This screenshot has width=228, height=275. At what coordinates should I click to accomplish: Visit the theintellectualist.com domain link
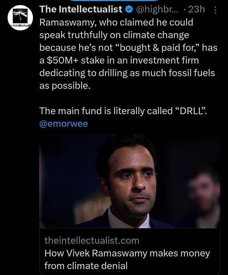[92, 241]
